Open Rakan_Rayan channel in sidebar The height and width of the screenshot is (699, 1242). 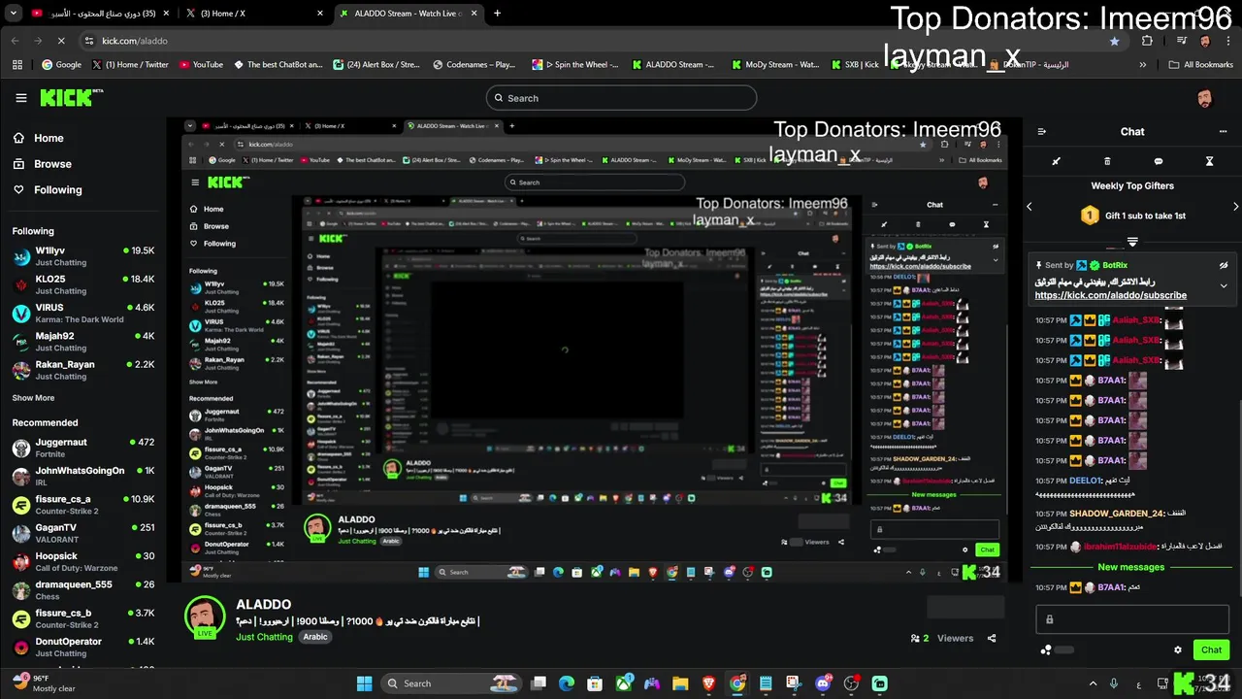pos(82,370)
